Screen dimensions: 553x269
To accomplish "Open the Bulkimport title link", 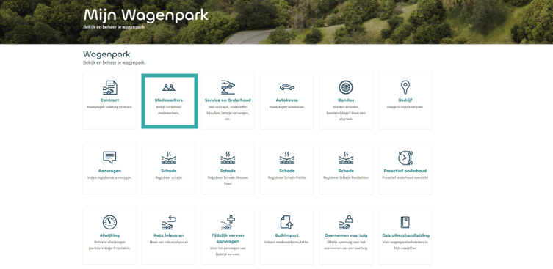I will 286,235.
